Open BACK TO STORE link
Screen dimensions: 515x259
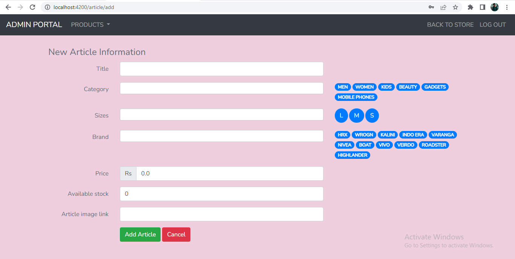pyautogui.click(x=450, y=24)
